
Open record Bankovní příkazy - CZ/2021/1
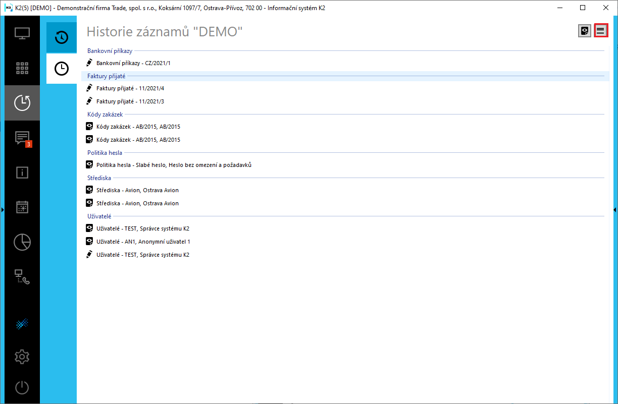click(x=133, y=63)
